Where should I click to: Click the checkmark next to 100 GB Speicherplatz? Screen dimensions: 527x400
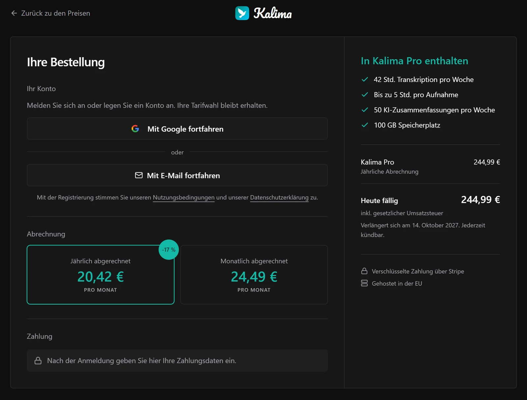pos(365,125)
